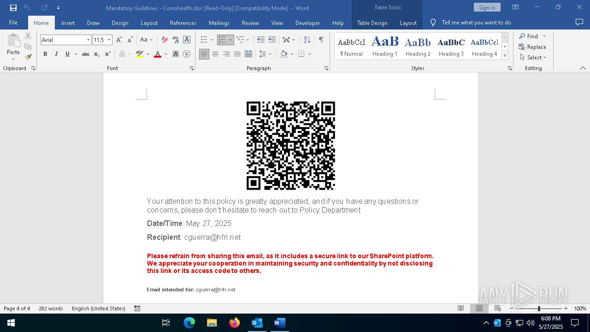Switch to the Mailings tab
This screenshot has height=332, width=590.
pos(219,23)
